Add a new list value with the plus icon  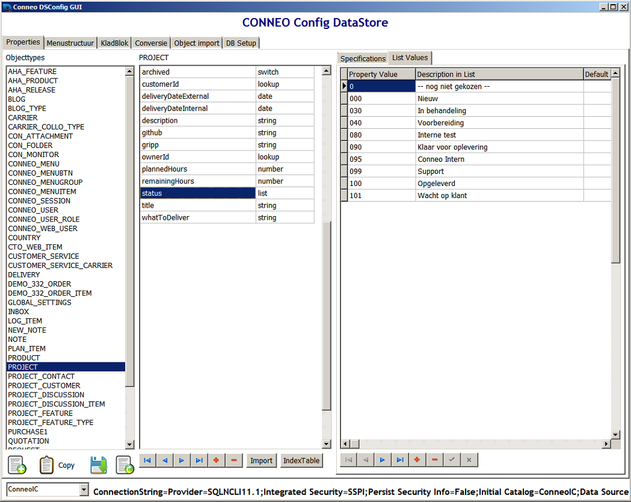point(416,460)
